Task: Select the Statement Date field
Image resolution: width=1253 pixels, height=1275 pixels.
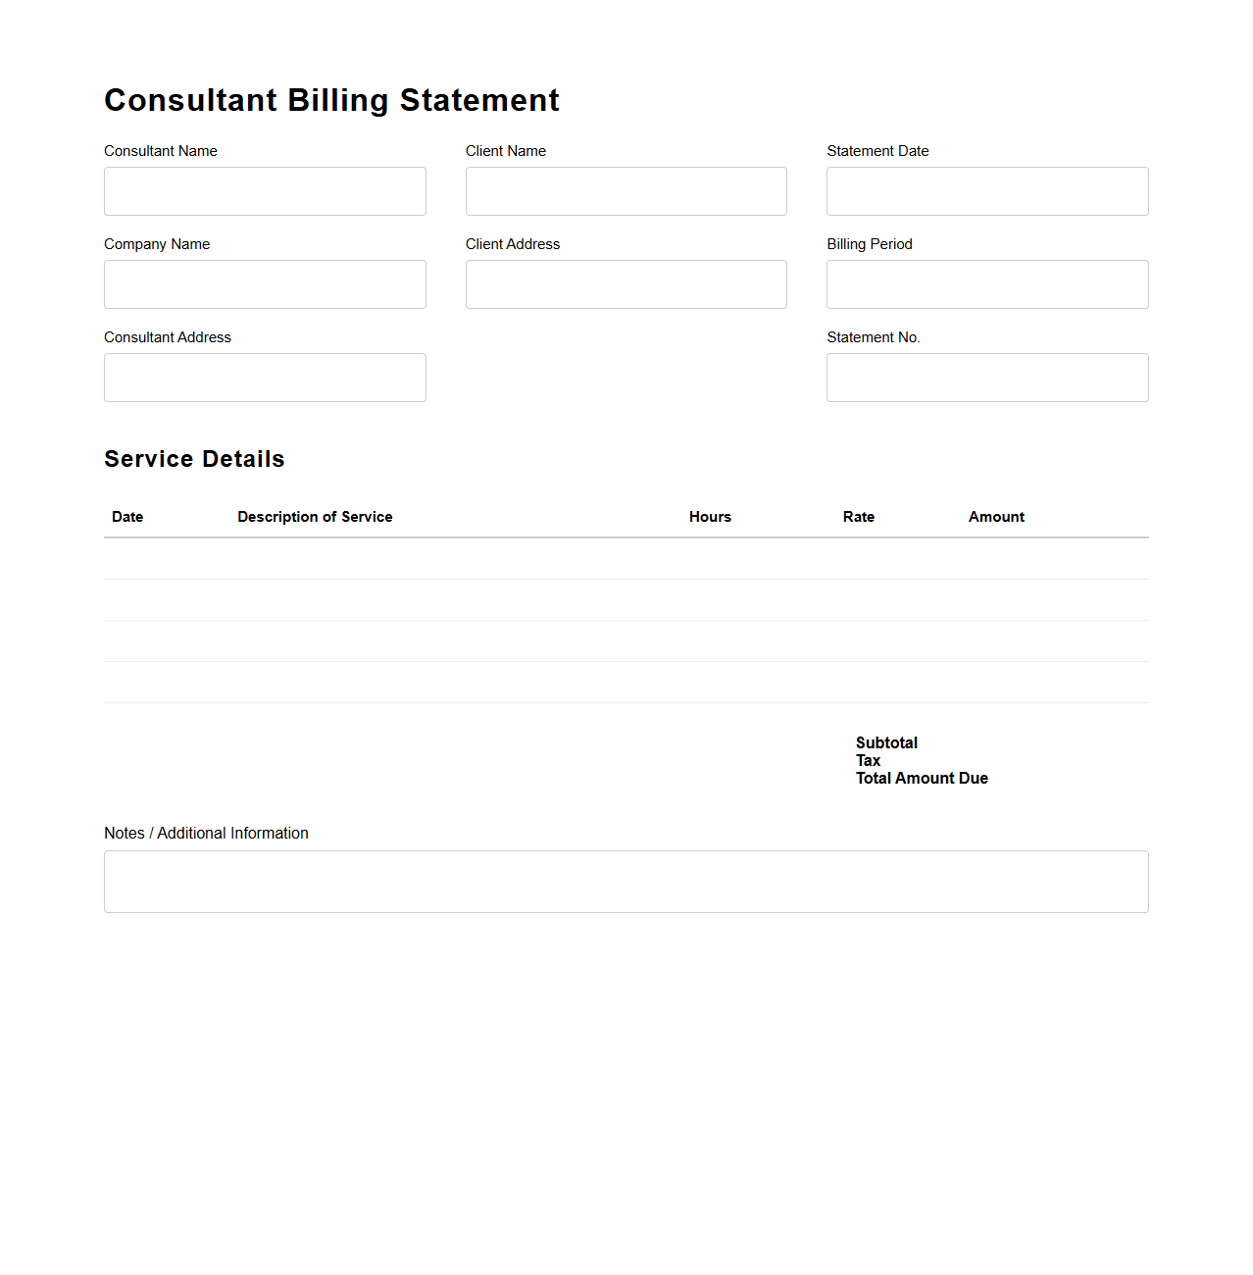Action: point(986,190)
